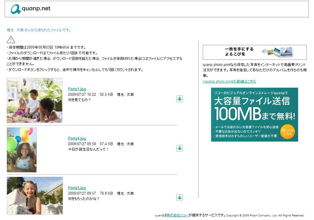Screen dimensions: 314x220
Task: Follow the 株式会社リコー footer link
Action: (x=178, y=215)
